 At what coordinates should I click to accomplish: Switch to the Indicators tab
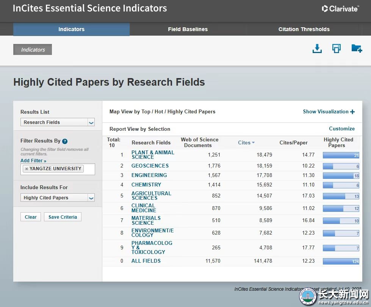72,29
